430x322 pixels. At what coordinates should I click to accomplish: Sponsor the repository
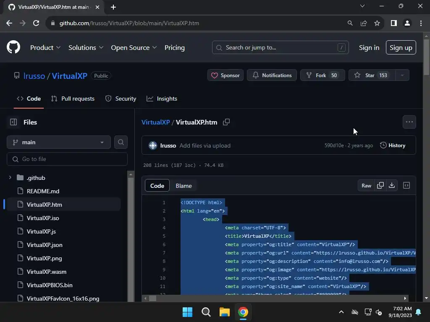(x=225, y=75)
